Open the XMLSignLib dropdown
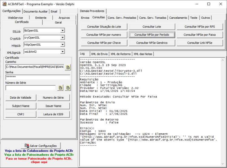 (63, 52)
